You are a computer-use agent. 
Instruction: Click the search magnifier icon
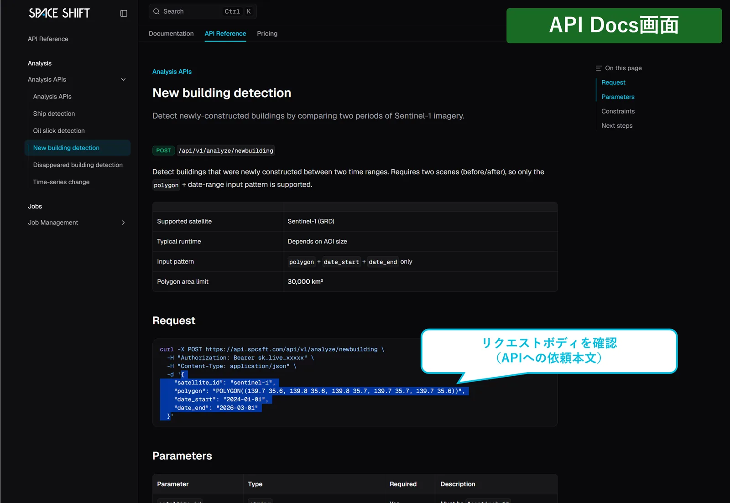156,11
